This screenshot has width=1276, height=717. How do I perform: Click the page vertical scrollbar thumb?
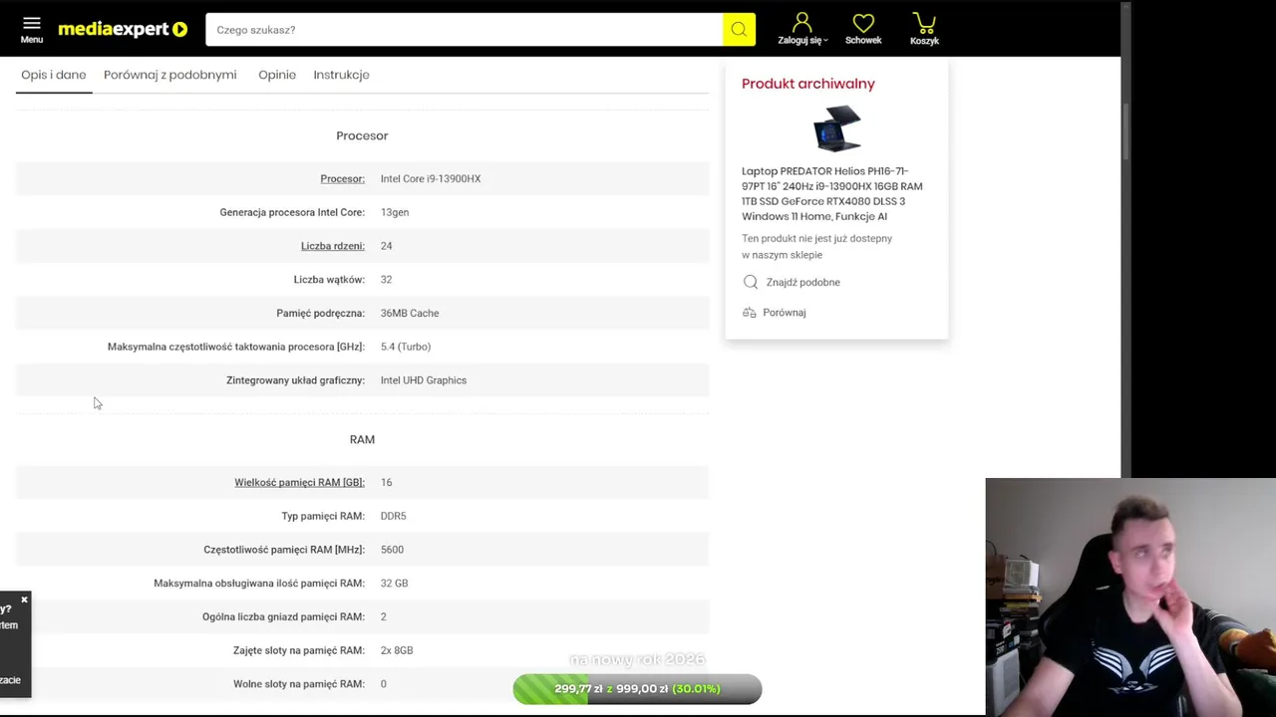[1125, 129]
